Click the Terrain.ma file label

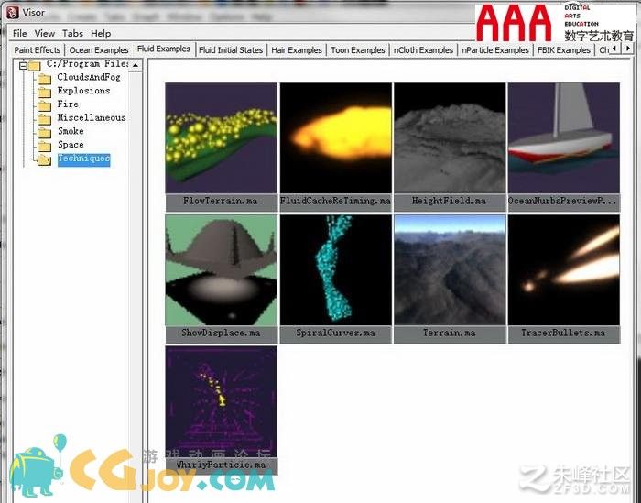tap(450, 334)
